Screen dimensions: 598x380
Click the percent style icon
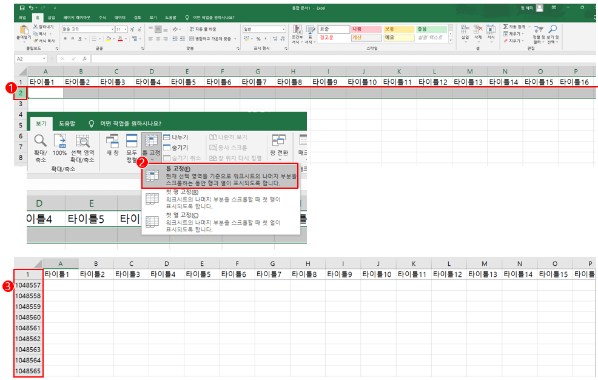pyautogui.click(x=258, y=38)
